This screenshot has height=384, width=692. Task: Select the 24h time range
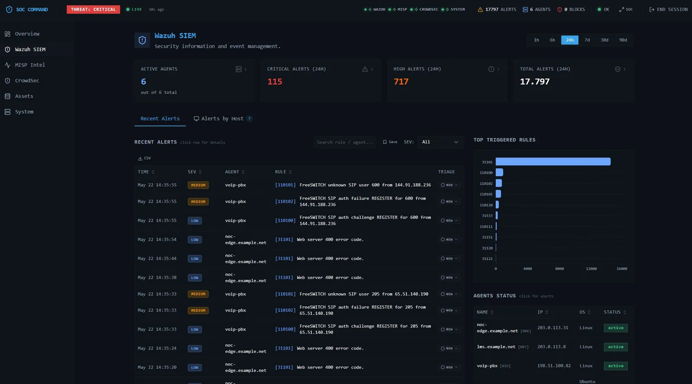pos(570,40)
